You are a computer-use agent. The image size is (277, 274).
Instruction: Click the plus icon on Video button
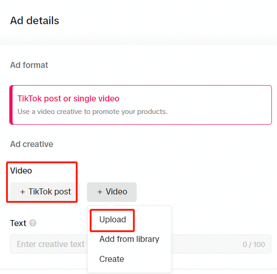coord(100,192)
